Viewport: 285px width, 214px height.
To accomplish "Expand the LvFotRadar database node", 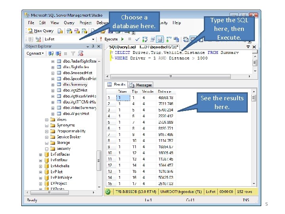I will click(40, 155).
